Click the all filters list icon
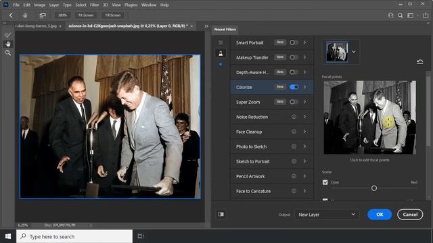Image resolution: width=433 pixels, height=243 pixels. (x=221, y=43)
